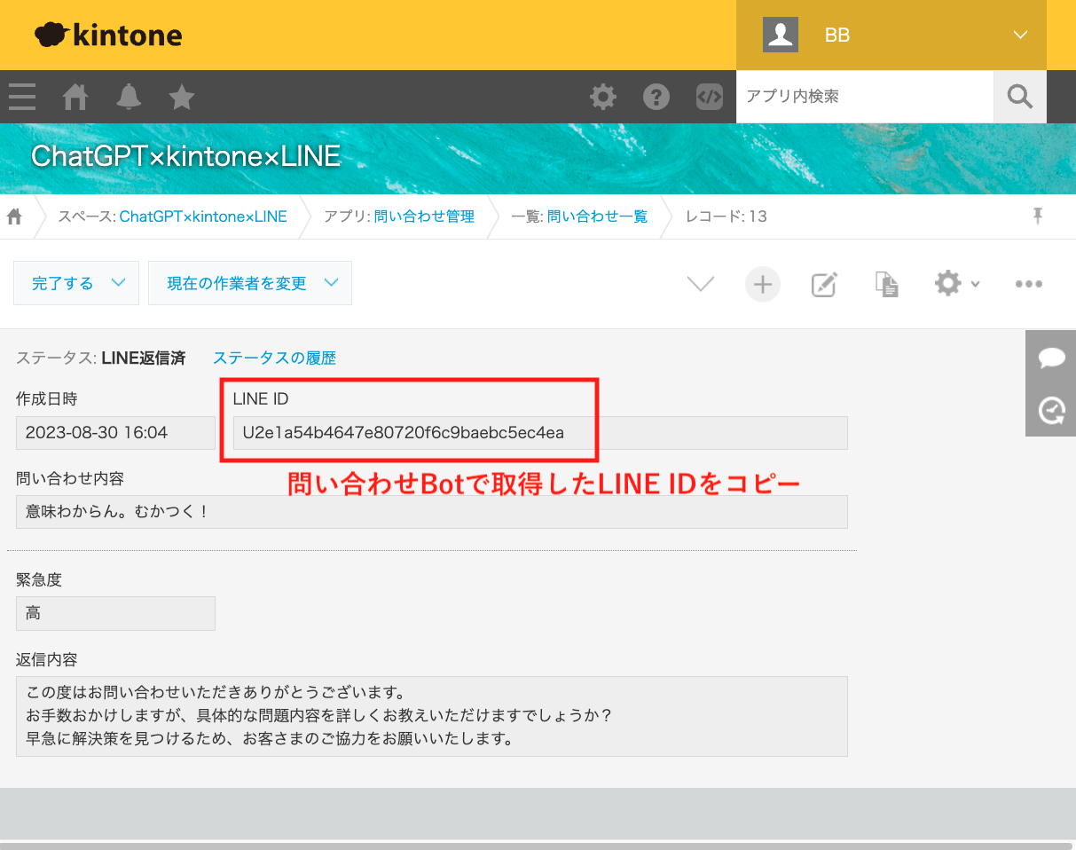The width and height of the screenshot is (1076, 850).
Task: Open the process management history icon below comments
Action: click(x=1050, y=410)
